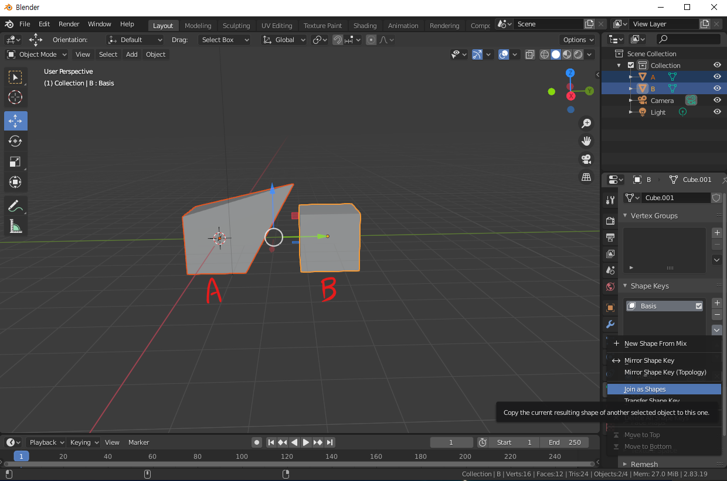
Task: Toggle proportional editing button
Action: pos(371,40)
